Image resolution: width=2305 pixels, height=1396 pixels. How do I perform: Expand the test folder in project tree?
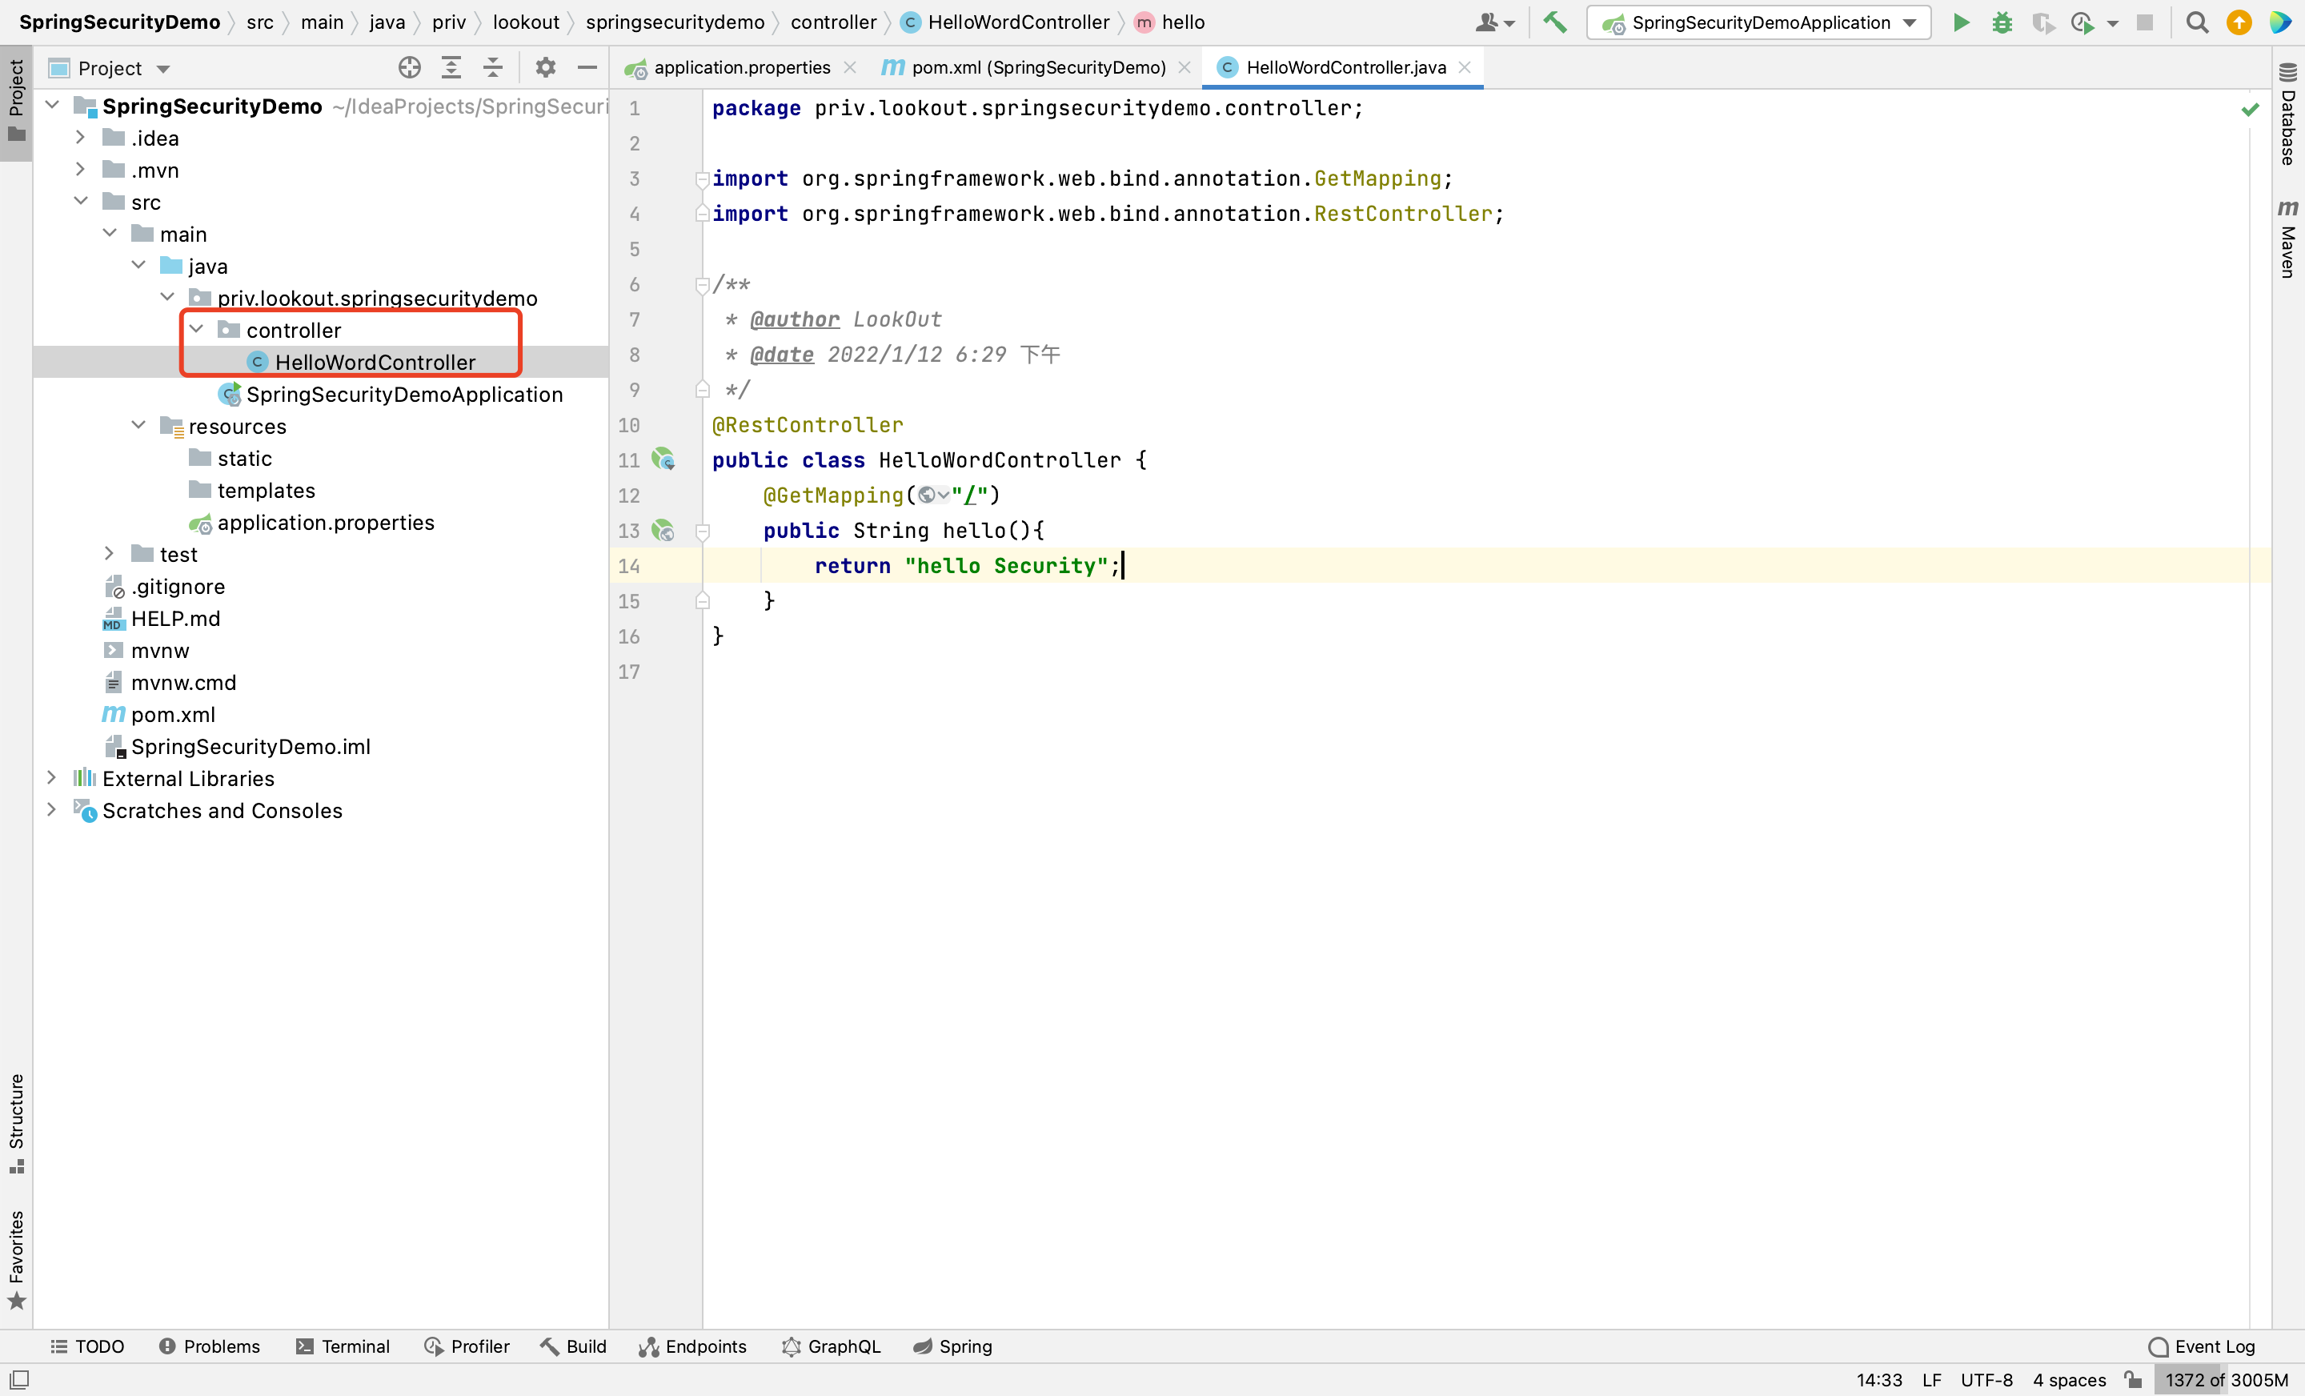(110, 554)
